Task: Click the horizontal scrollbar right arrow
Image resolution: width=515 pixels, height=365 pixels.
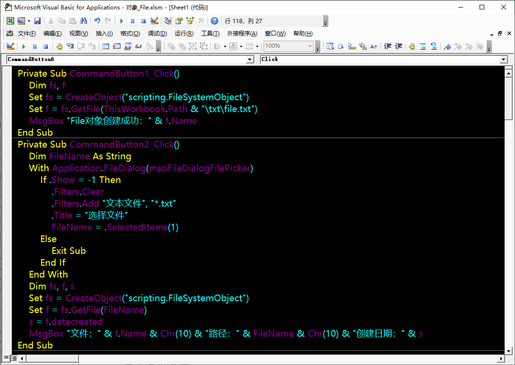Action: [501, 358]
